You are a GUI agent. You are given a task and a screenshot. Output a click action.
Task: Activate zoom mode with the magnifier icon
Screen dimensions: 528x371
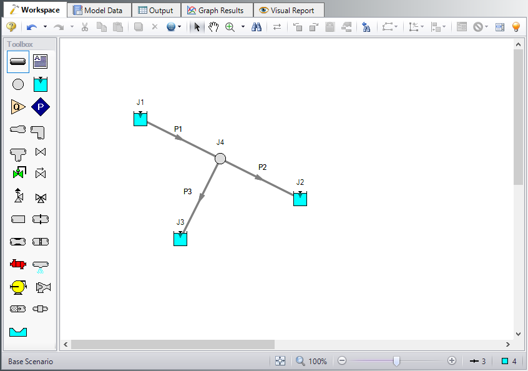(230, 27)
